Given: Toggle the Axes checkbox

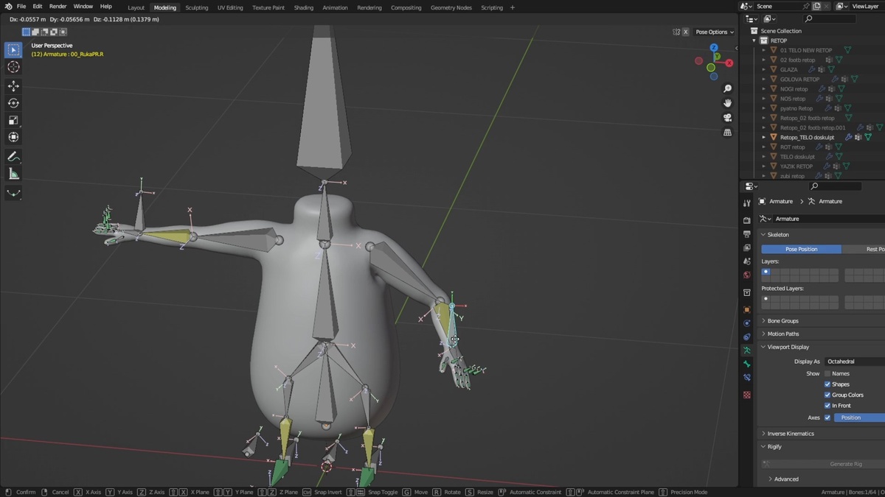Looking at the screenshot, I should click(x=827, y=417).
